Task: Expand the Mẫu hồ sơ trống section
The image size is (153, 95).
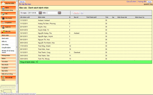Action: pos(8,74)
